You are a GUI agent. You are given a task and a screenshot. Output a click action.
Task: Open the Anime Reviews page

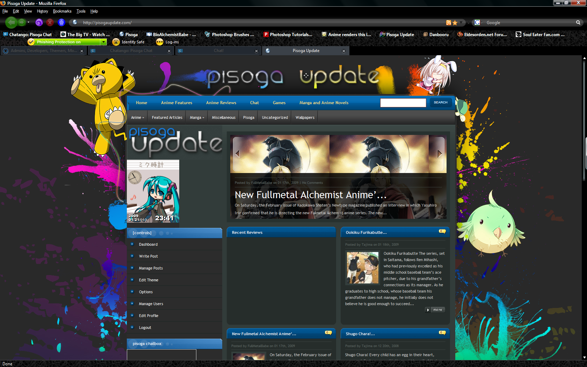221,103
